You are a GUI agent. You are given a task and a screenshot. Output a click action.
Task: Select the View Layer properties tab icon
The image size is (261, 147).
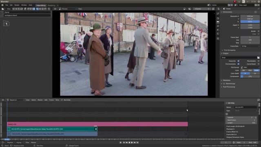218,26
